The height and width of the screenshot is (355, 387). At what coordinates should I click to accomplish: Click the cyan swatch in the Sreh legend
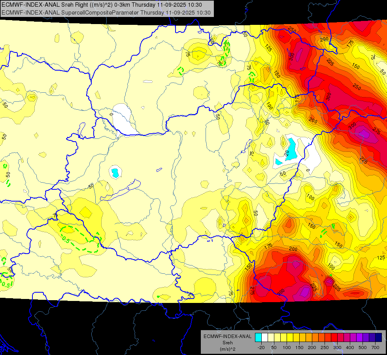tap(258, 337)
